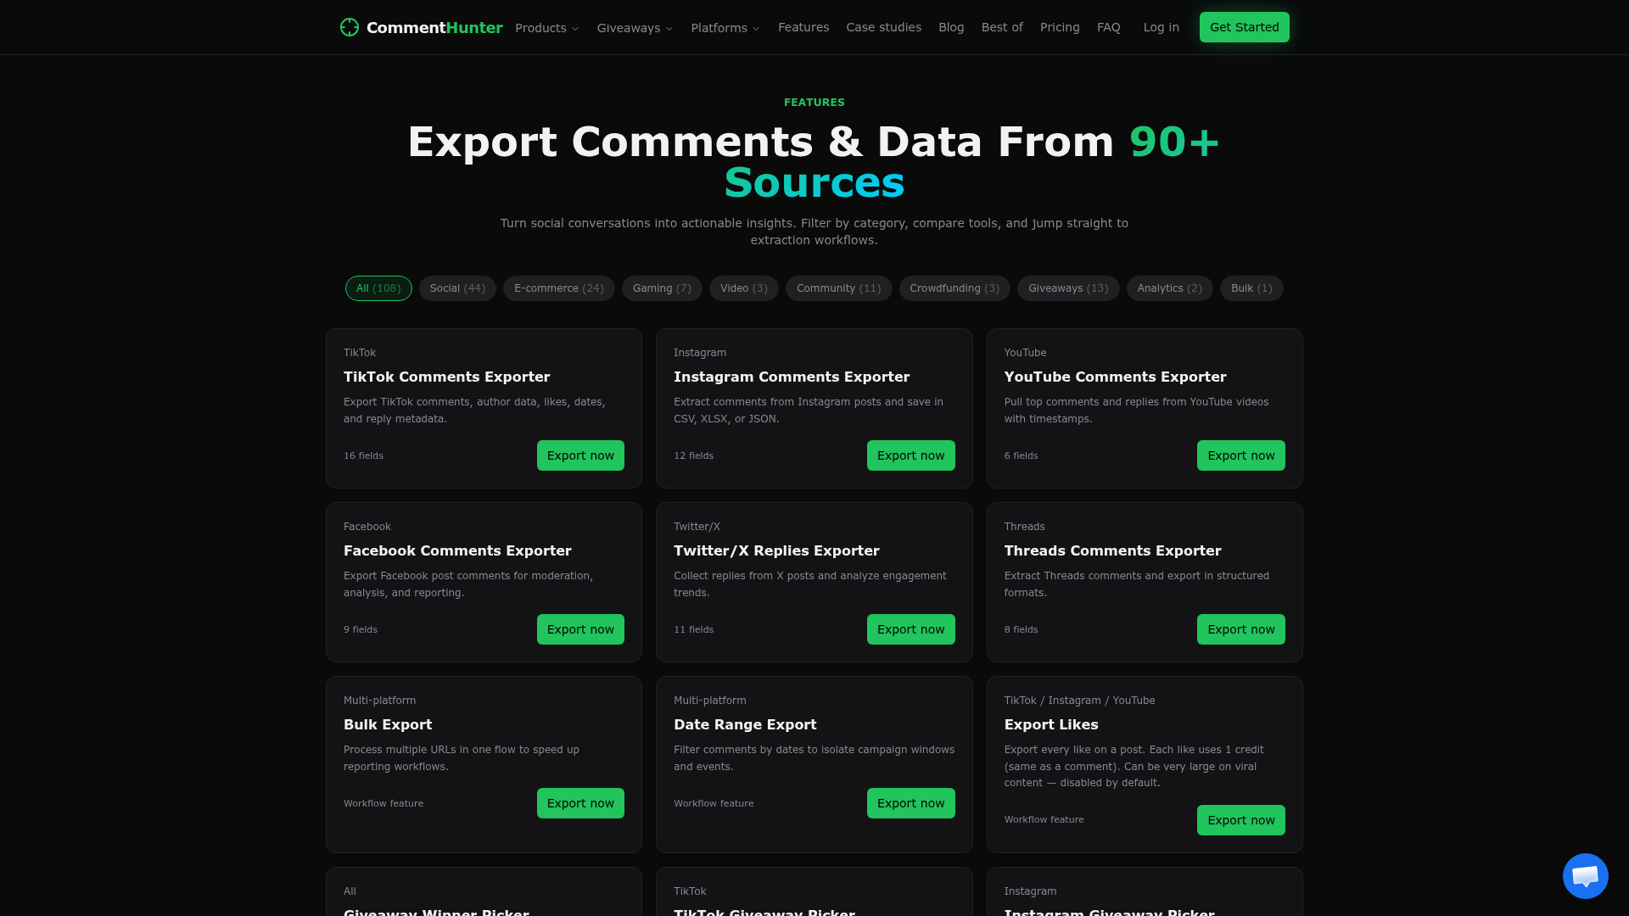This screenshot has height=916, width=1629.
Task: Click the CommentHunter brand name text
Action: click(434, 27)
